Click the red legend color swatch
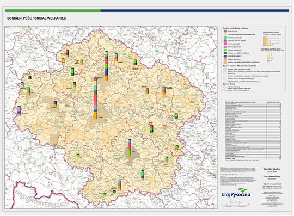294x216 pixels. click(225, 44)
